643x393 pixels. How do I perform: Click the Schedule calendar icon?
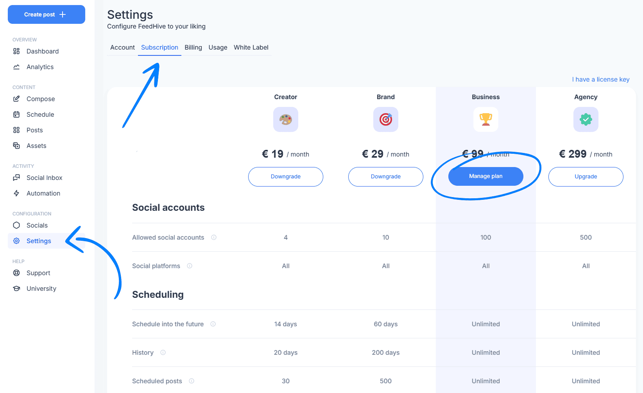16,114
